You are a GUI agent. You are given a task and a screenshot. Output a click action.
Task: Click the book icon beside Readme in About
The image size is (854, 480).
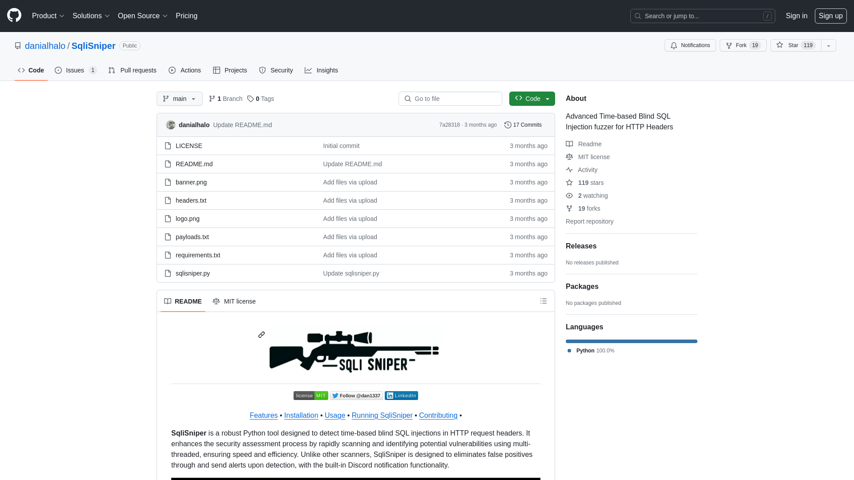coord(569,144)
